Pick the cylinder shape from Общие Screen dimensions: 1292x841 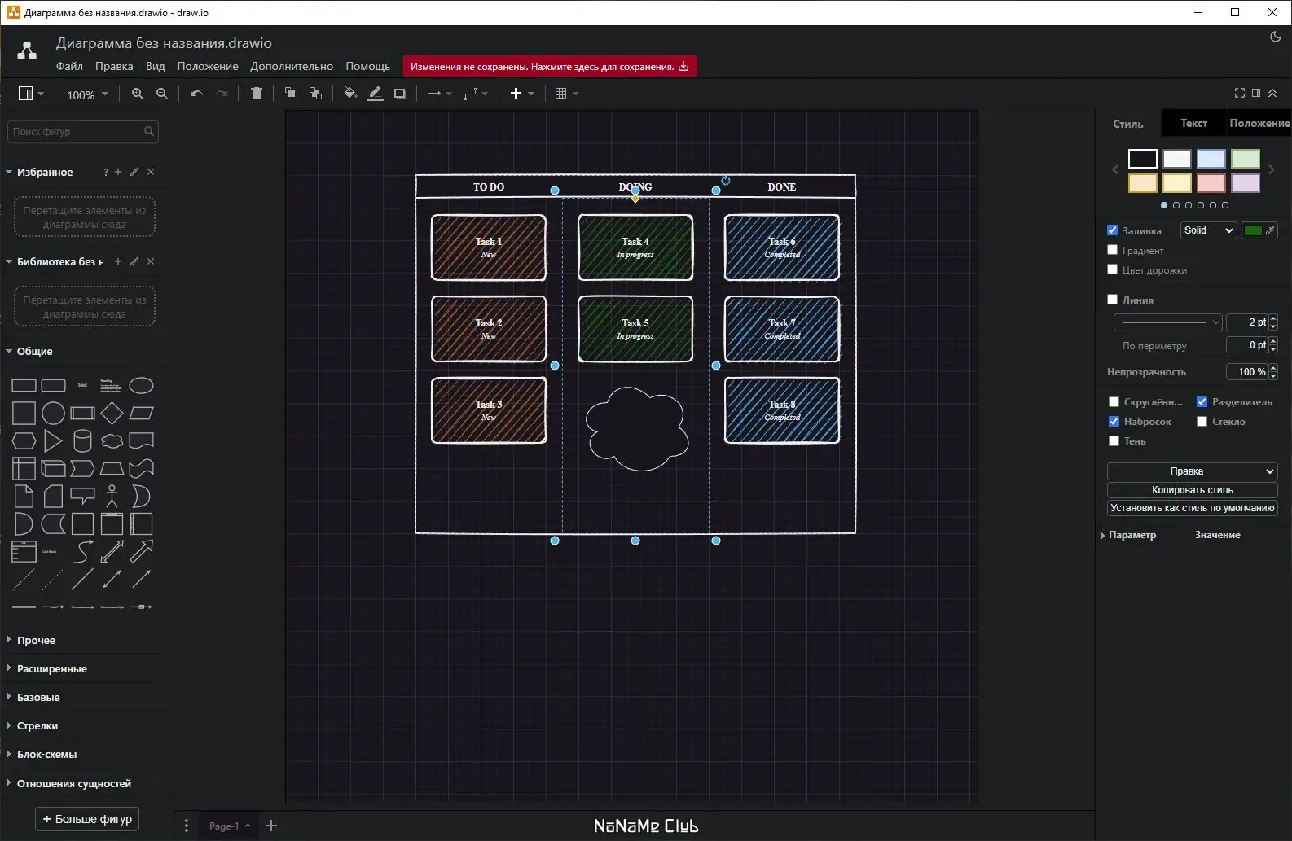82,440
